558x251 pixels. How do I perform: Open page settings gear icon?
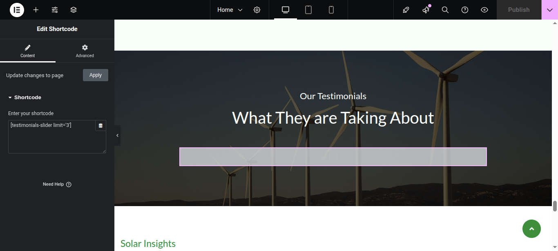pos(257,10)
